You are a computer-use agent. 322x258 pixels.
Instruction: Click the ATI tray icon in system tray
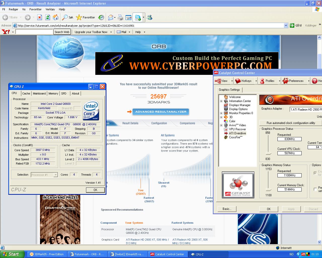tap(303, 254)
